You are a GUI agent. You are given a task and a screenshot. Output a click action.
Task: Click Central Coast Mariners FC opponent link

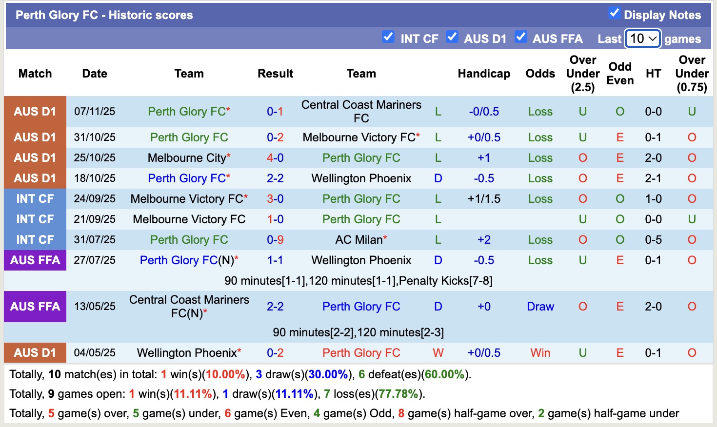tap(361, 111)
